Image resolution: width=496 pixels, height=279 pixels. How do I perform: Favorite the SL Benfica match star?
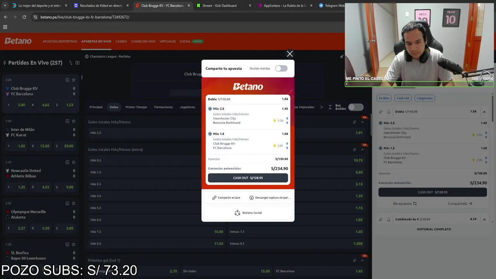pos(74,244)
